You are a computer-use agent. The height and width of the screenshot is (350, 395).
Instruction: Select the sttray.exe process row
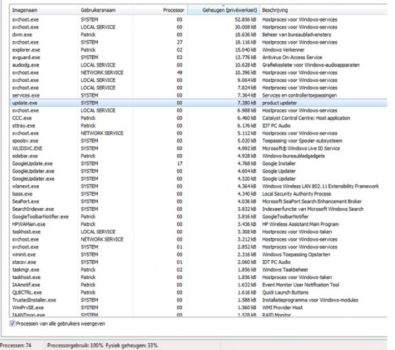coord(198,125)
